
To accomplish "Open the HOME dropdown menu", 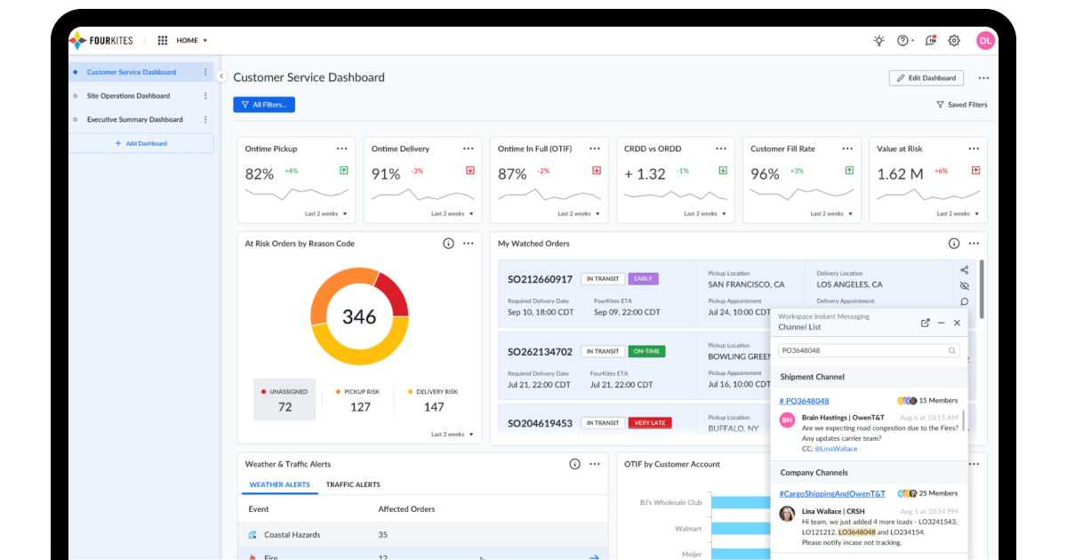I will pyautogui.click(x=192, y=40).
